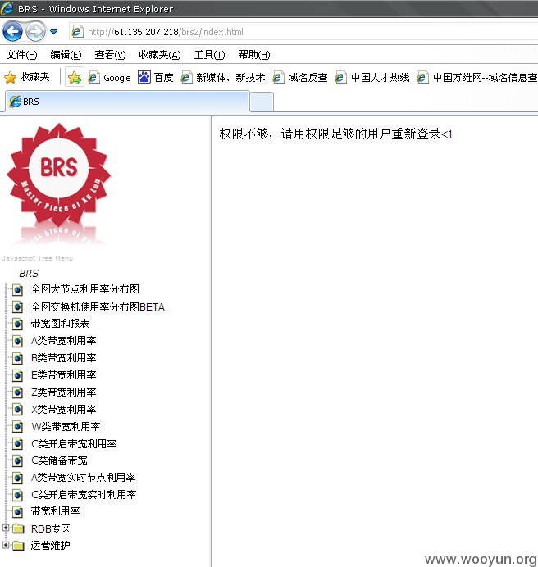Click icon beside B类带宽利用率
538x567 pixels.
(x=17, y=358)
